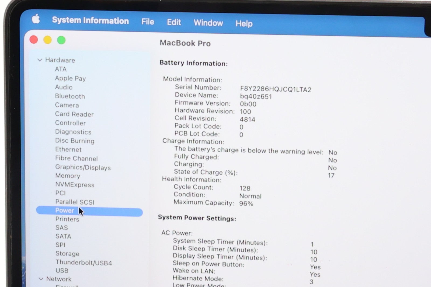Screen dimensions: 431x287
Task: Open the Storage sidebar entry
Action: point(67,254)
